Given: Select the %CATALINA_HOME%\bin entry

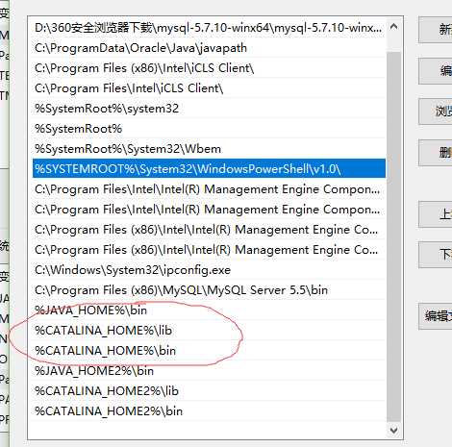Looking at the screenshot, I should [x=209, y=351].
